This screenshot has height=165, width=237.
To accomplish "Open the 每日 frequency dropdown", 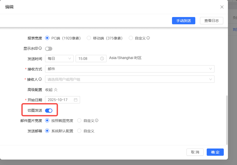I will point(59,59).
